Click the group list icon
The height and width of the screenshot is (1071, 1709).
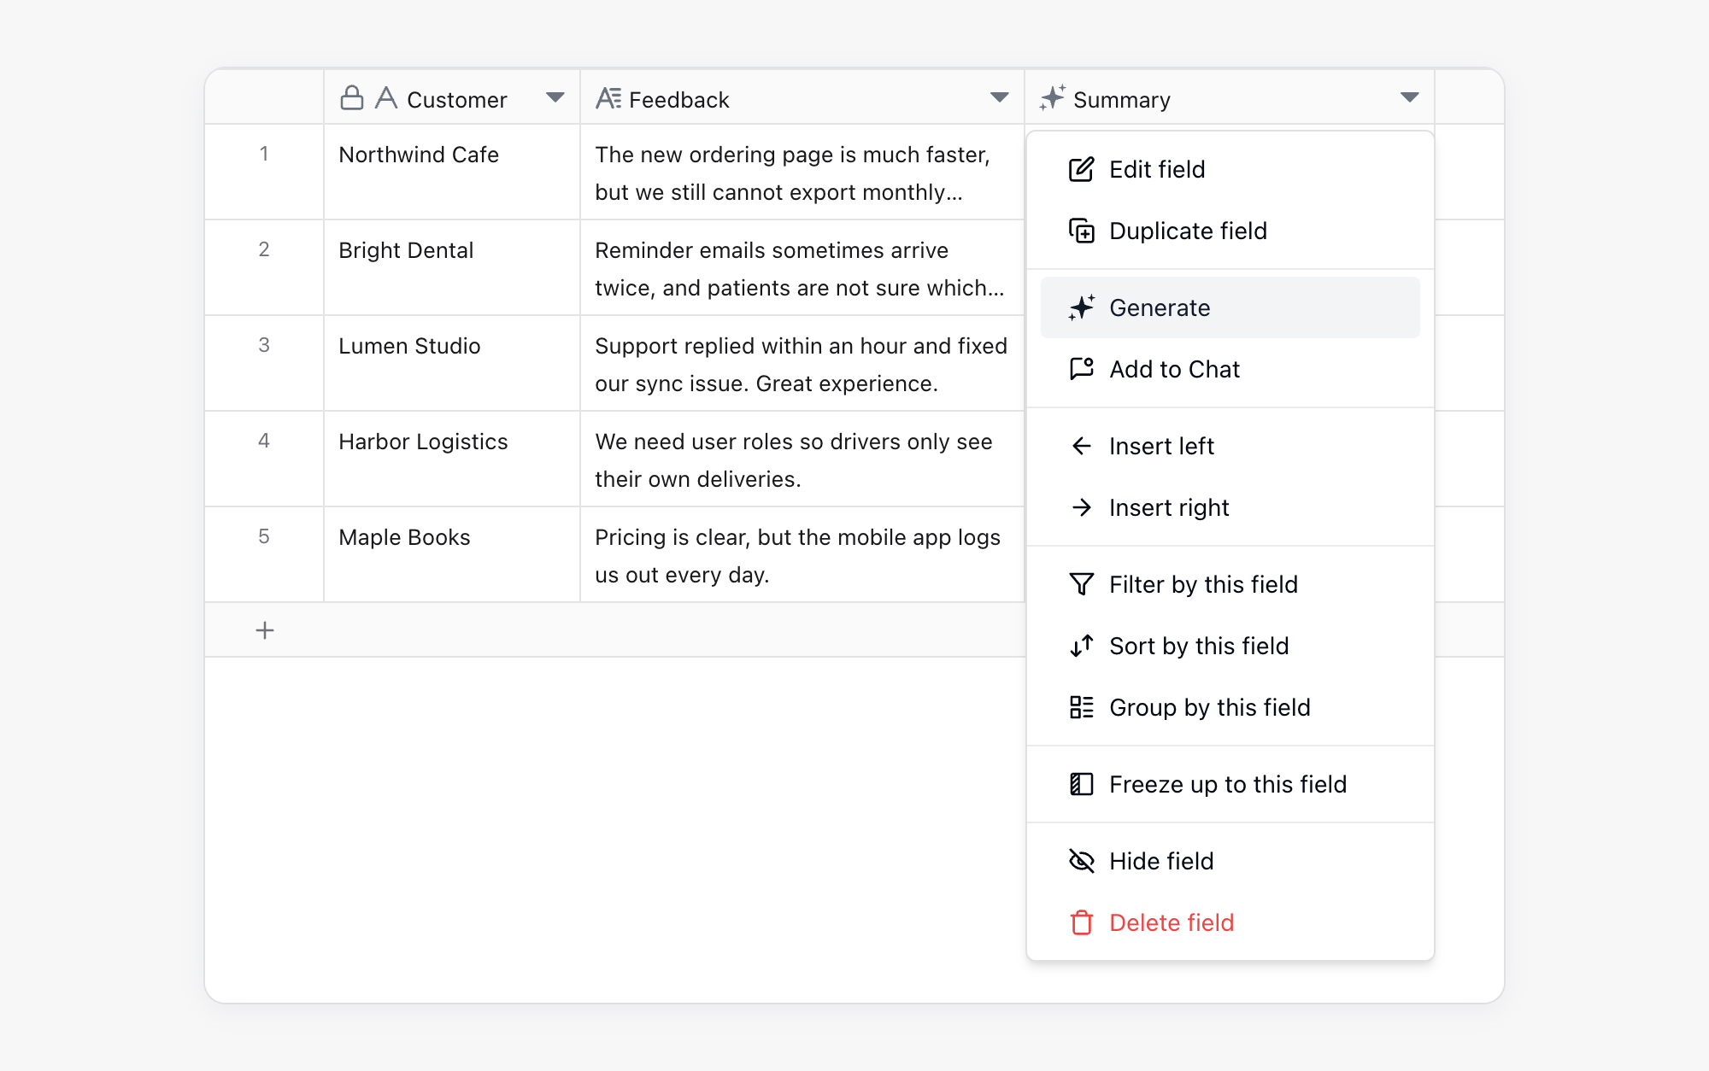[x=1081, y=707]
